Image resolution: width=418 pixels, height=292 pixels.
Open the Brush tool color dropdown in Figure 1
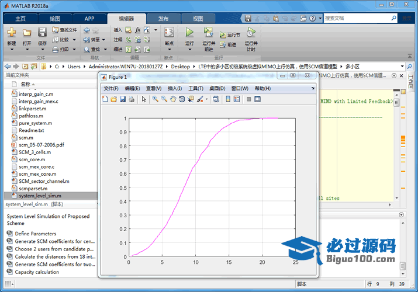206,99
